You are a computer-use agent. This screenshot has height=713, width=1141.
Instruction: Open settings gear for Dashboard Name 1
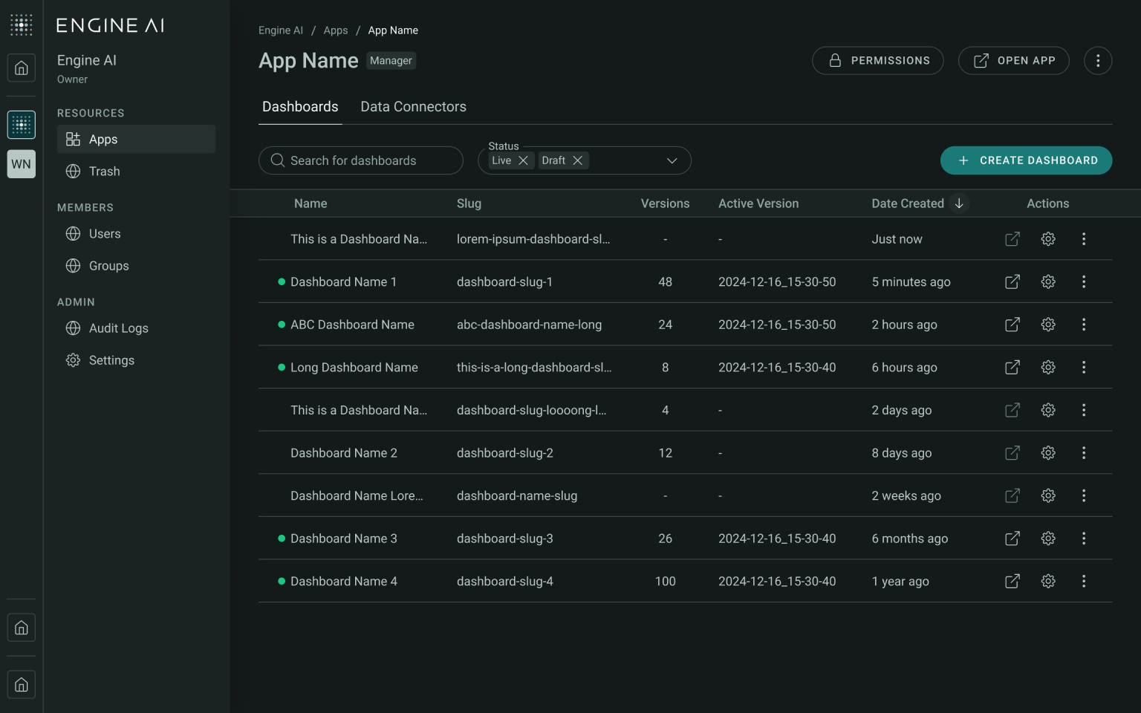click(x=1048, y=282)
